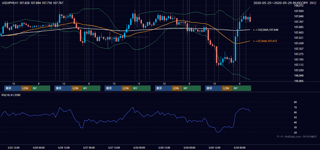Click the 107.357 price axis value
Image resolution: width=320 pixels, height=150 pixels.
tap(298, 49)
